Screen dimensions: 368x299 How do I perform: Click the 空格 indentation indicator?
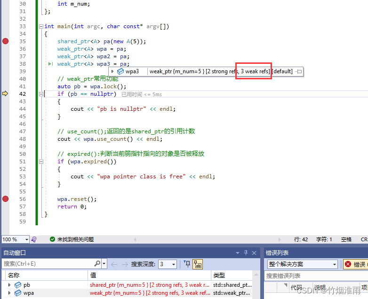pos(346,239)
